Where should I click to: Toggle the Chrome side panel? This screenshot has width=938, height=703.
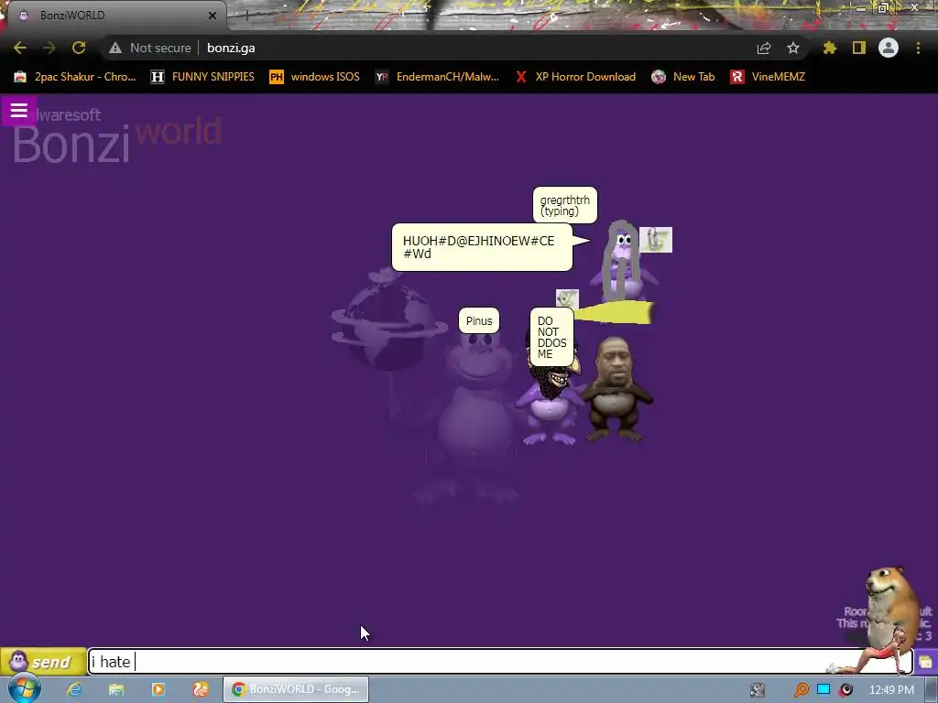[x=859, y=48]
